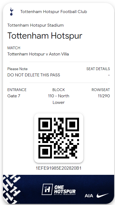The height and width of the screenshot is (205, 115).
Task: Click the SEAT DETAILS label
Action: 98,69
